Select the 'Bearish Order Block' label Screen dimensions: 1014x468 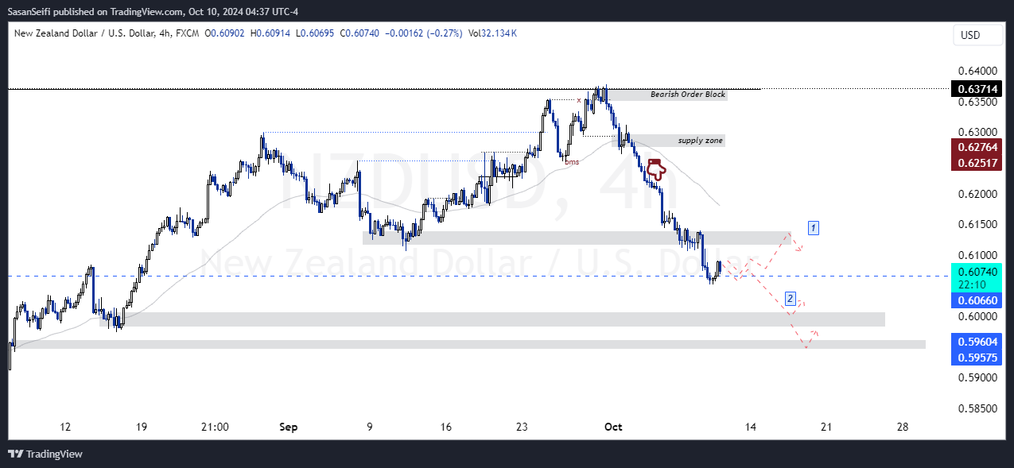(688, 95)
